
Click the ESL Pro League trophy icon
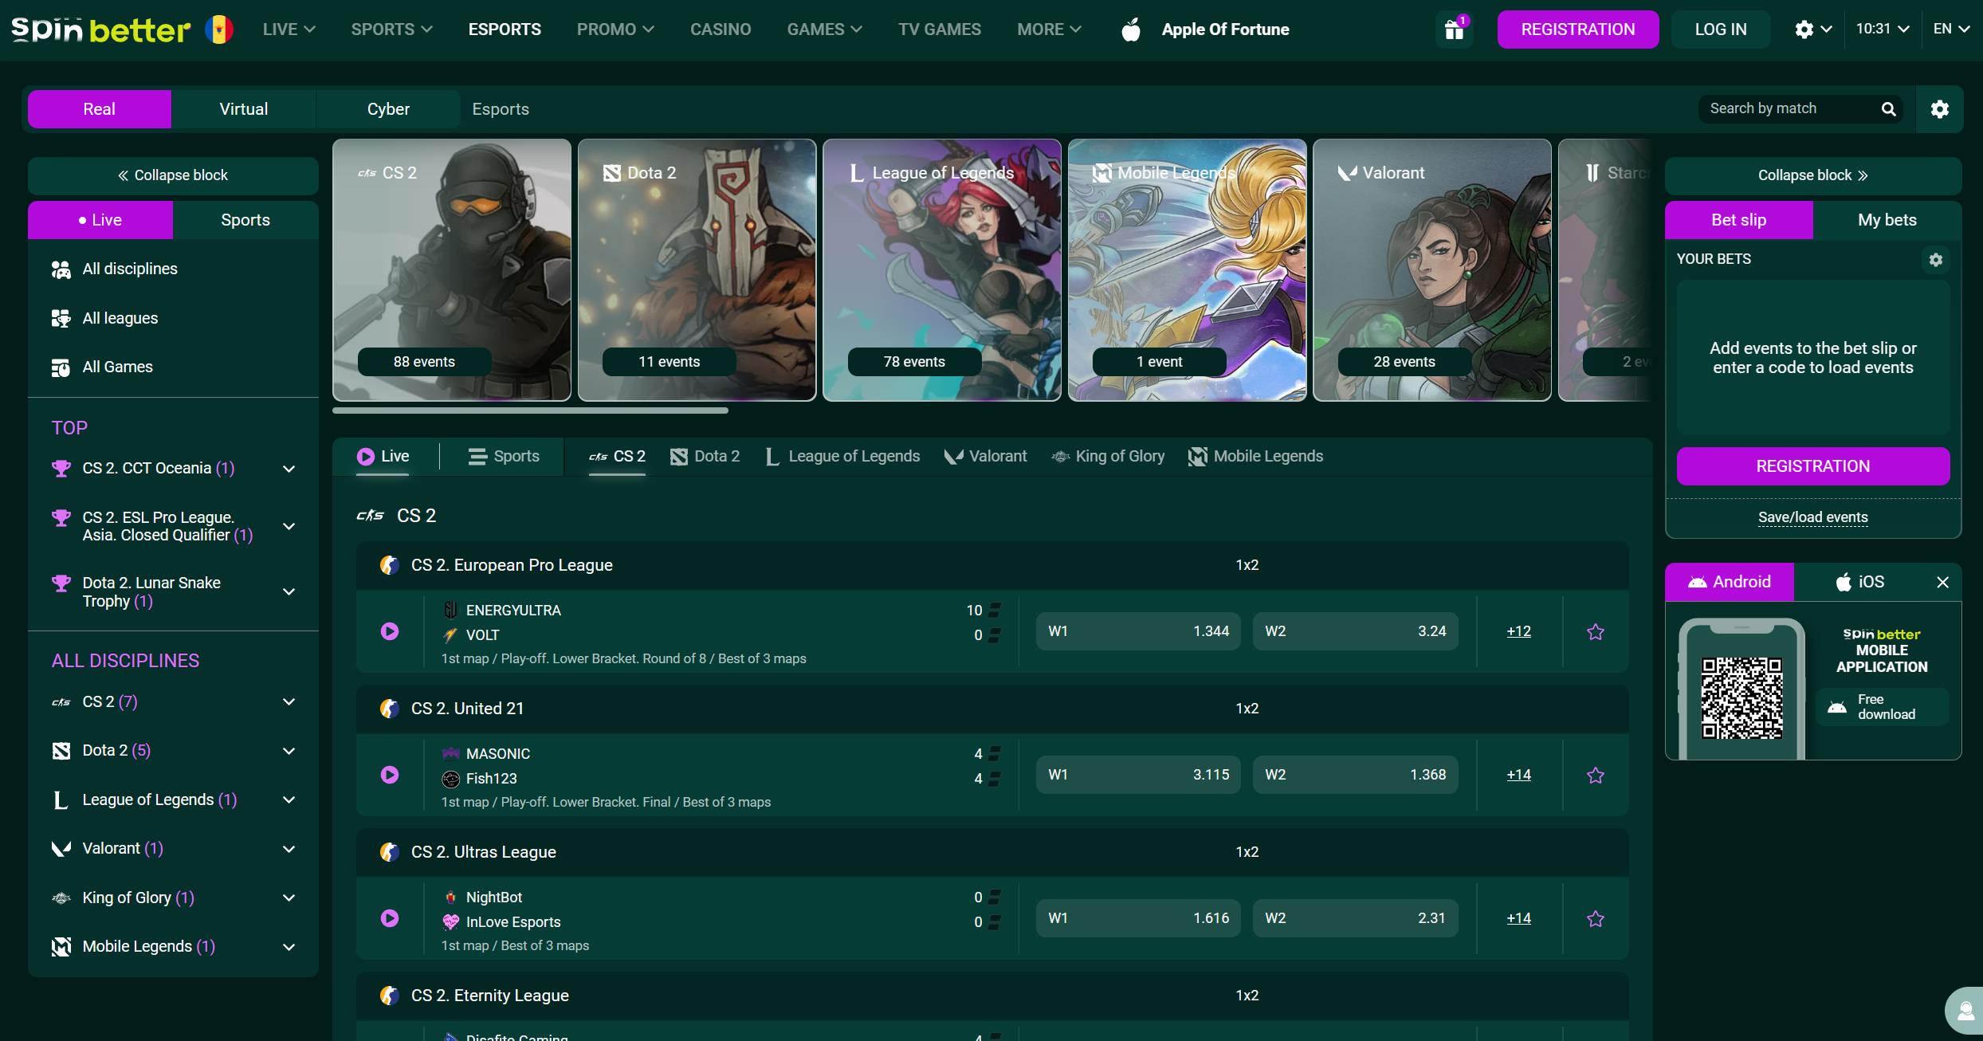click(x=61, y=518)
